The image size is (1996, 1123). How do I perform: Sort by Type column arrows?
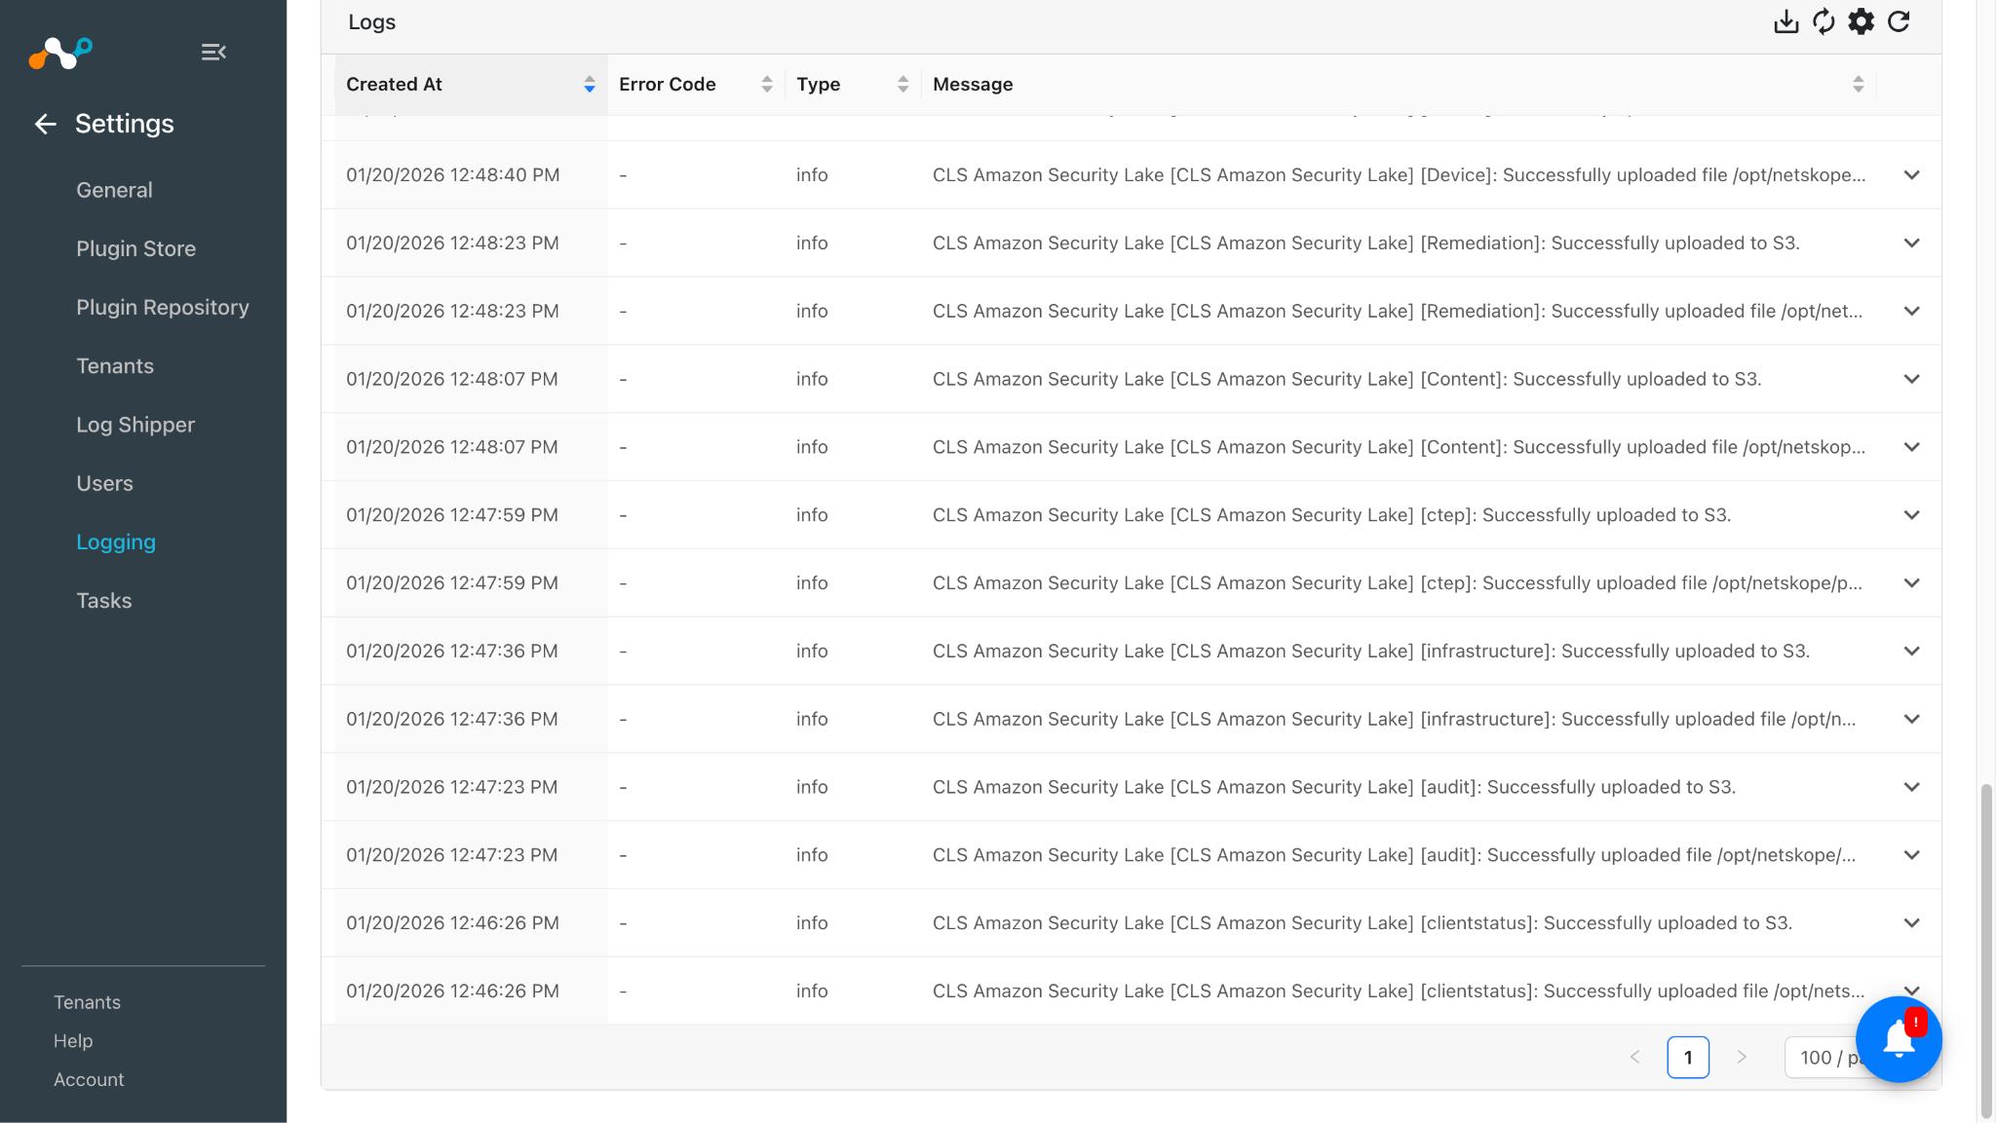[x=903, y=85]
